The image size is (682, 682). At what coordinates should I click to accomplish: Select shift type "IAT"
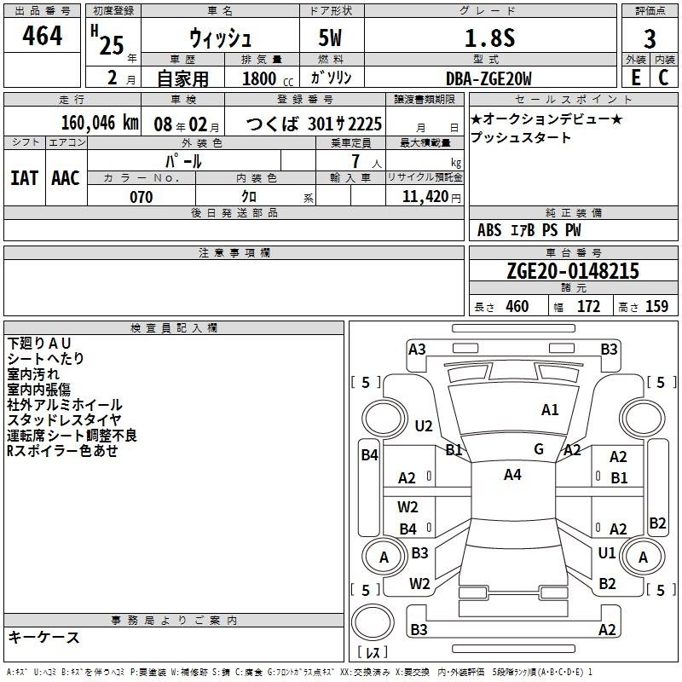coord(24,178)
